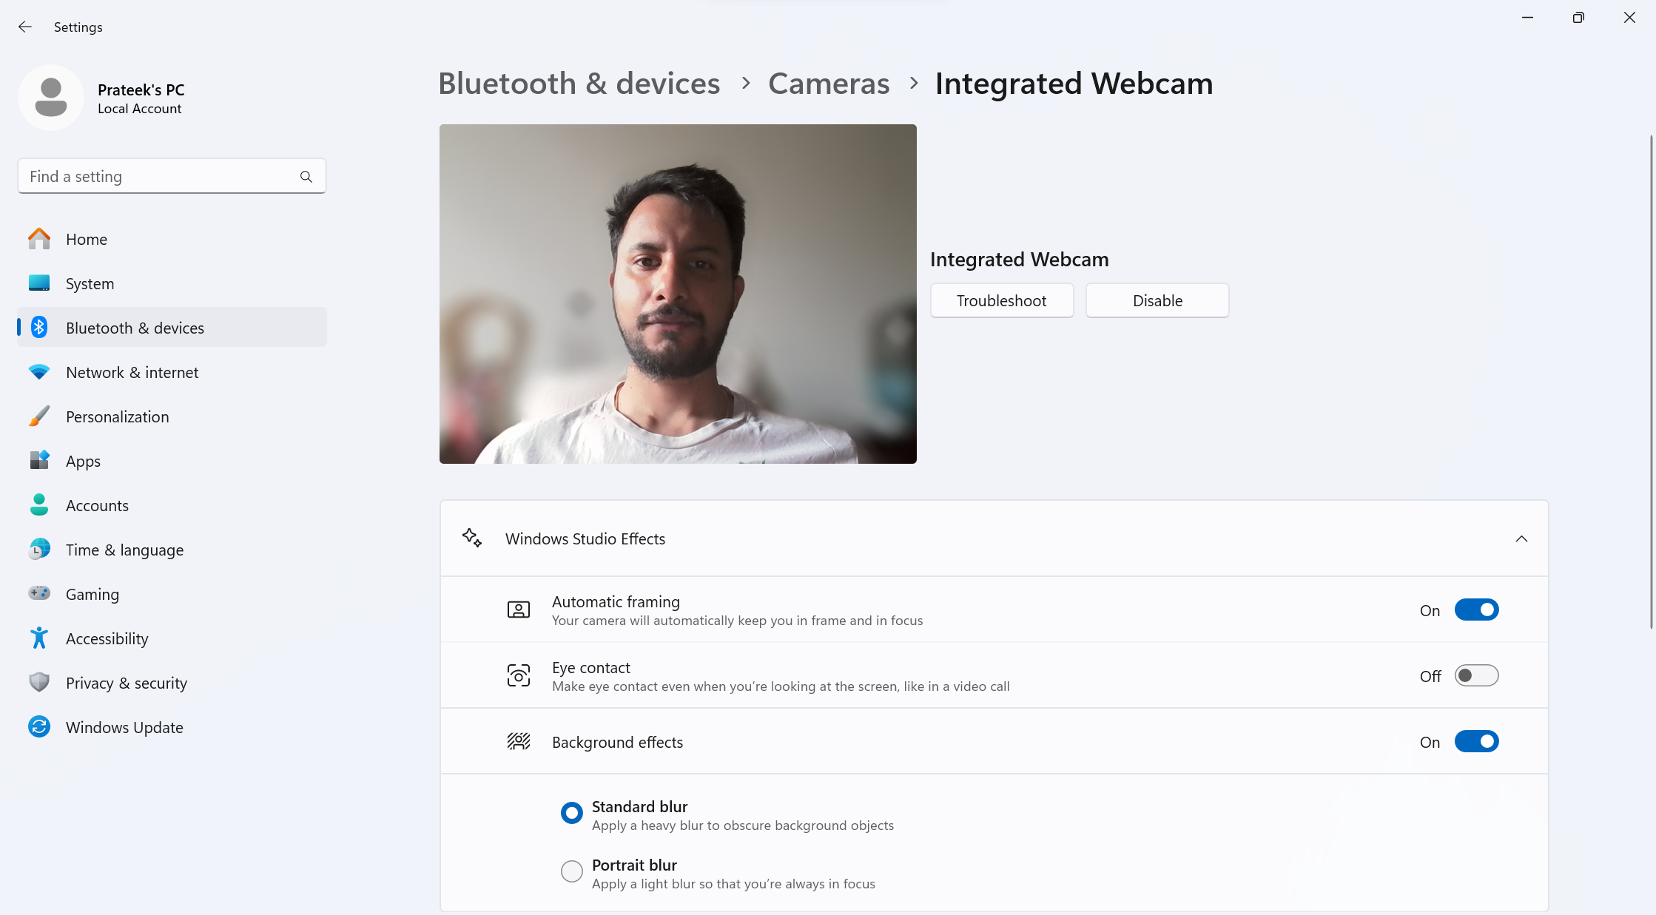Viewport: 1656px width, 915px height.
Task: Click the Disable camera button
Action: point(1157,300)
